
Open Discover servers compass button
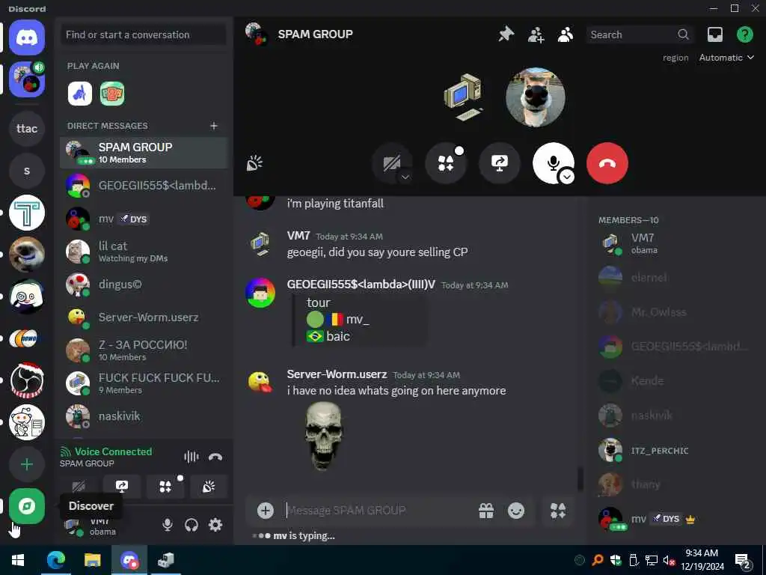[x=27, y=506]
